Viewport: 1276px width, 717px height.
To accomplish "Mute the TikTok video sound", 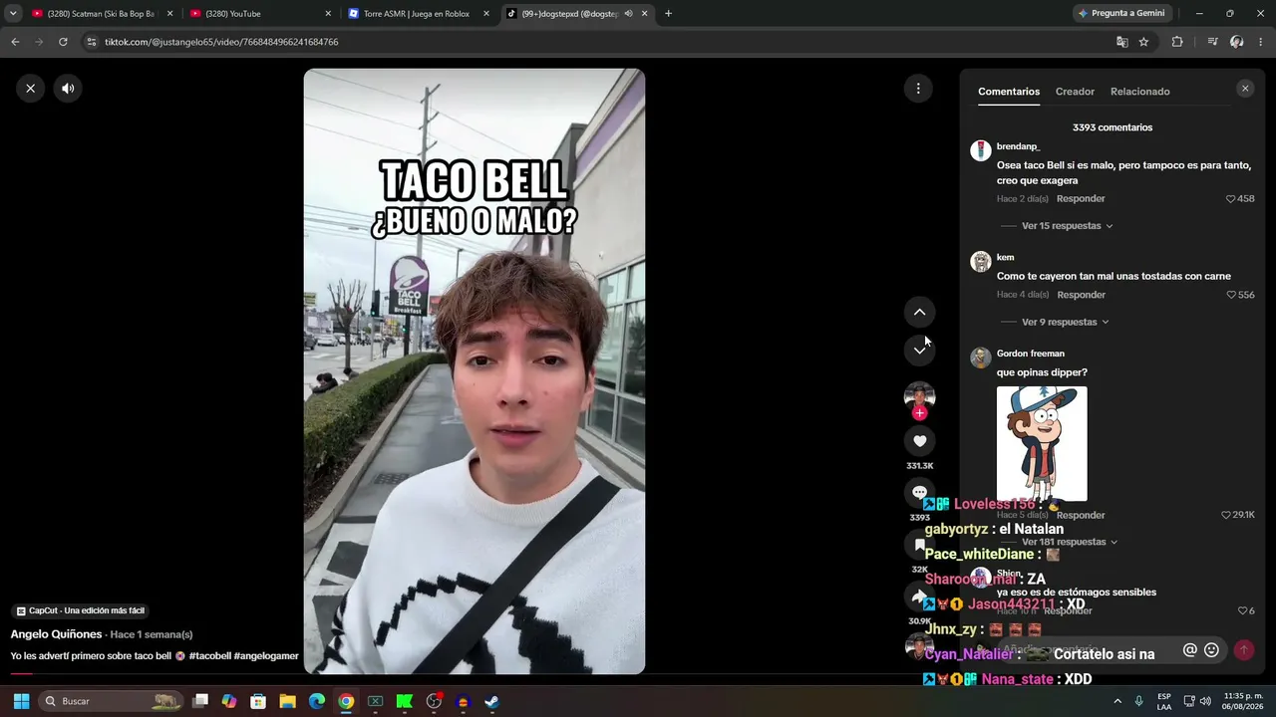I will coord(68,89).
